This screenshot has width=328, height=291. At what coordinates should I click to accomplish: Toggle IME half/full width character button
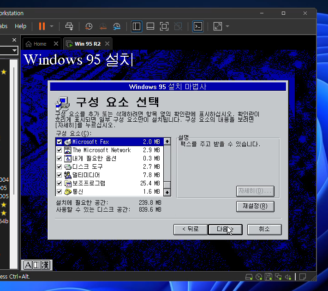[x=37, y=265]
